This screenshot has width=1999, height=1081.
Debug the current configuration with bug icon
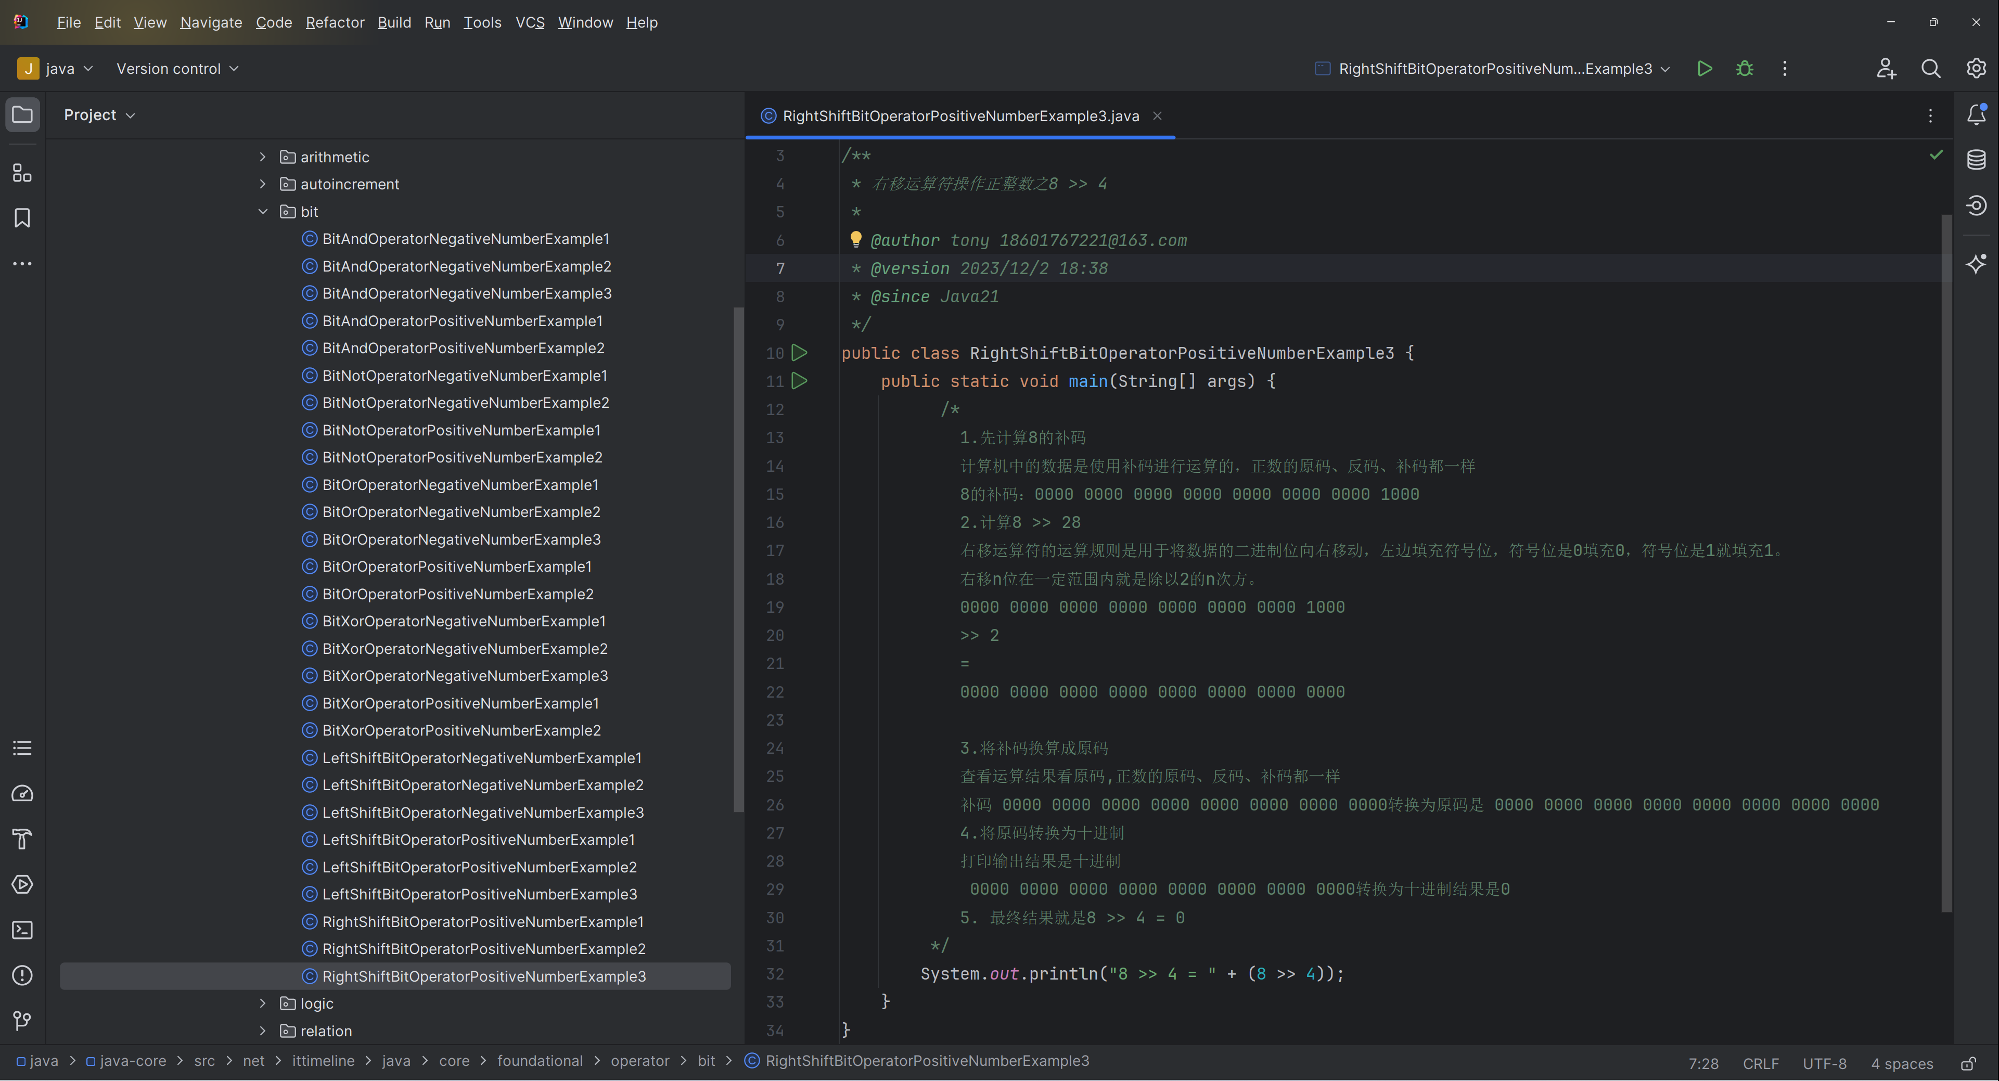1745,68
